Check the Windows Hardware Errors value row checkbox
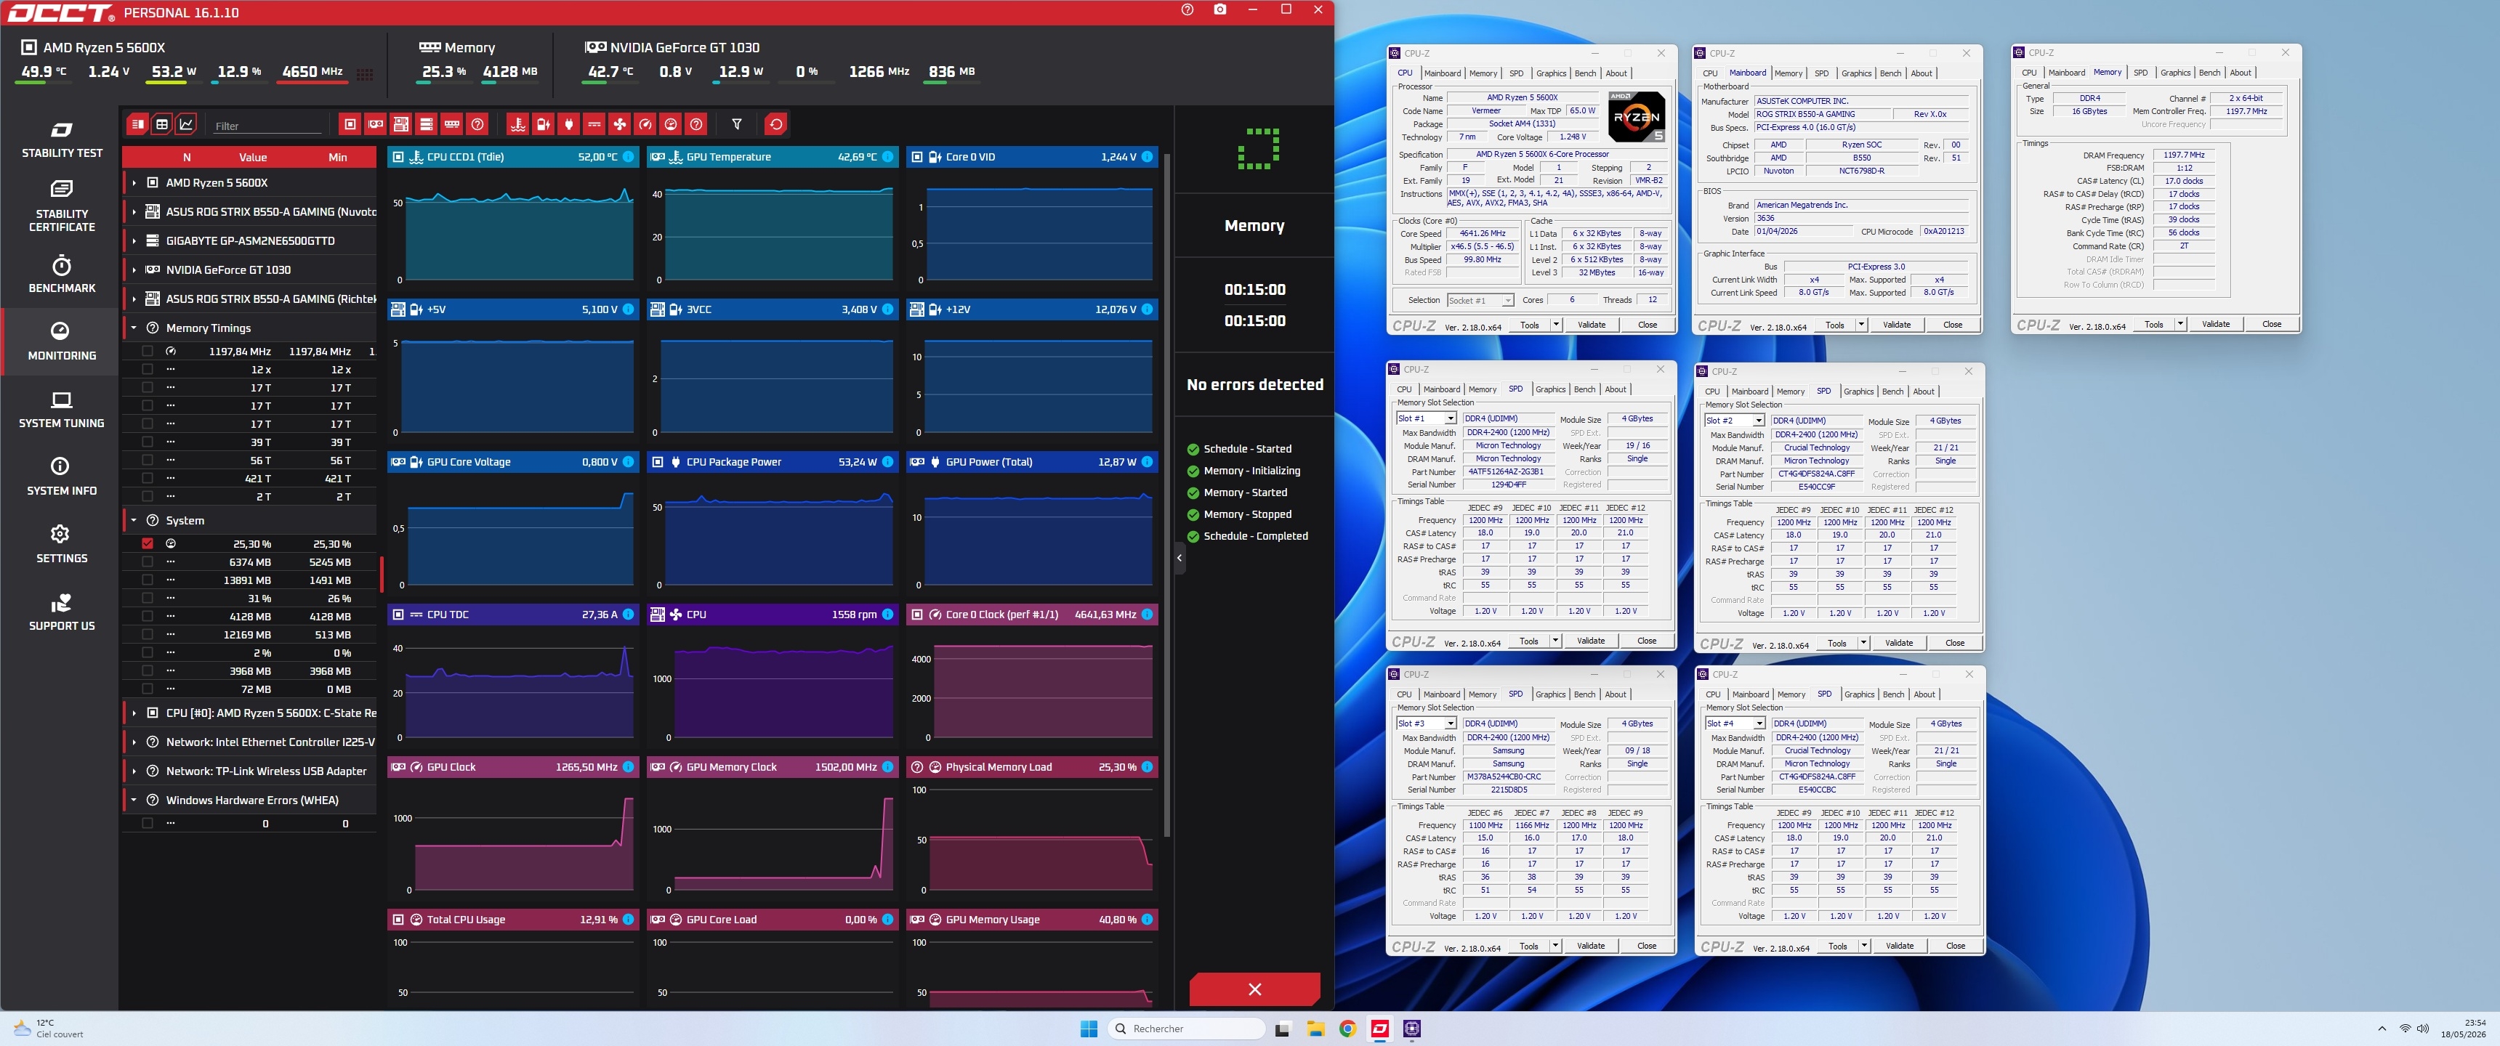Viewport: 2500px width, 1046px height. [148, 824]
